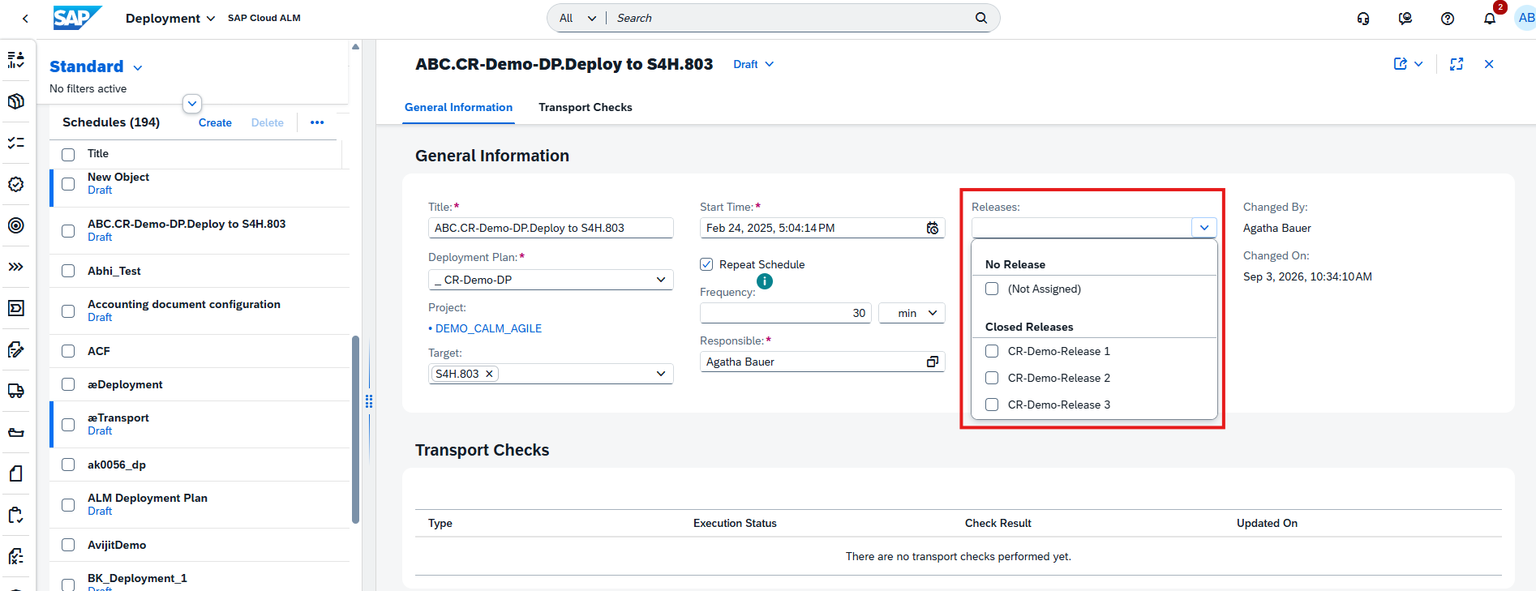This screenshot has width=1536, height=591.
Task: Check the (Not Assigned) release option
Action: click(992, 289)
